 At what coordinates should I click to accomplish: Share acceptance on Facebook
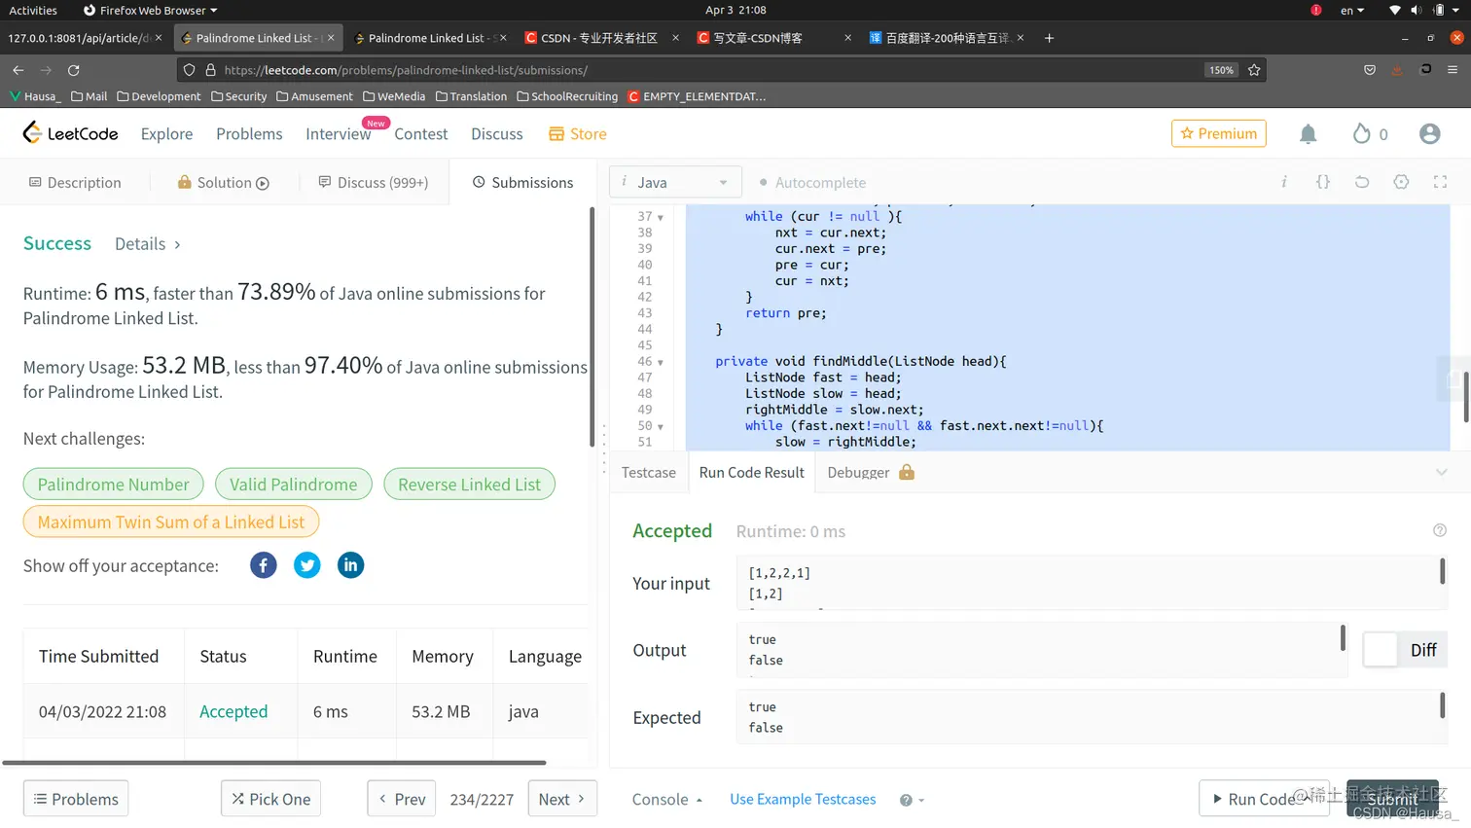tap(264, 565)
